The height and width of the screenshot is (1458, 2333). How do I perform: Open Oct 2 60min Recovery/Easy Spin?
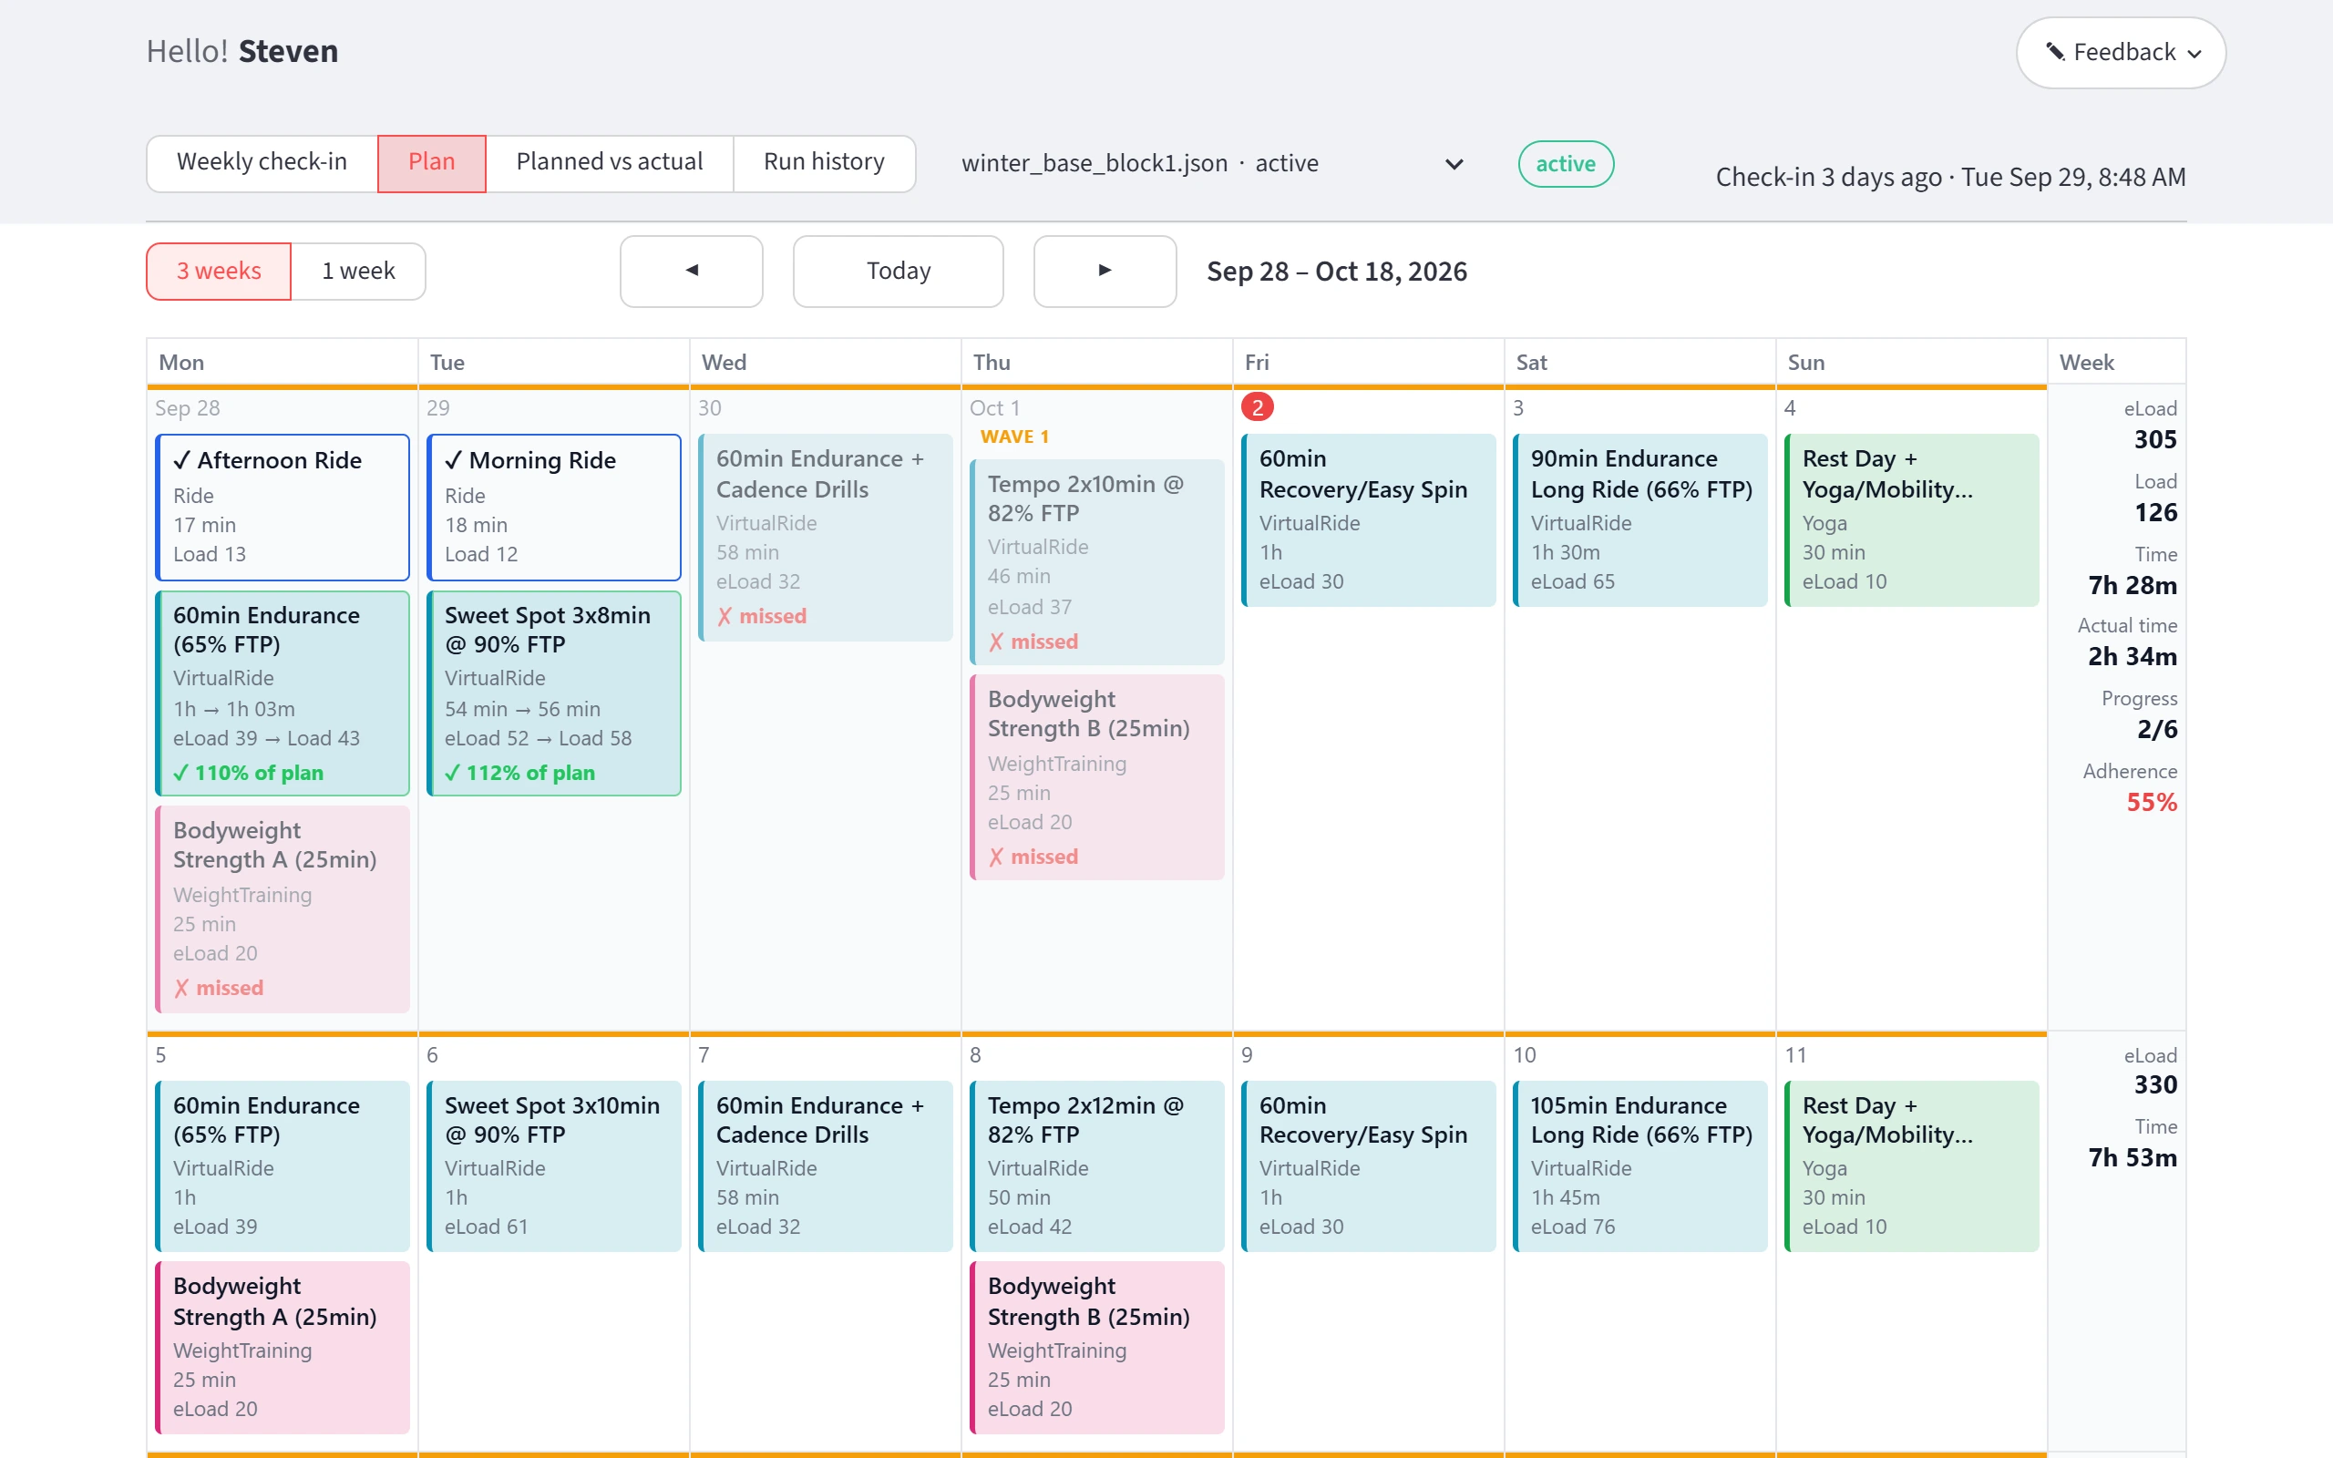pyautogui.click(x=1369, y=519)
